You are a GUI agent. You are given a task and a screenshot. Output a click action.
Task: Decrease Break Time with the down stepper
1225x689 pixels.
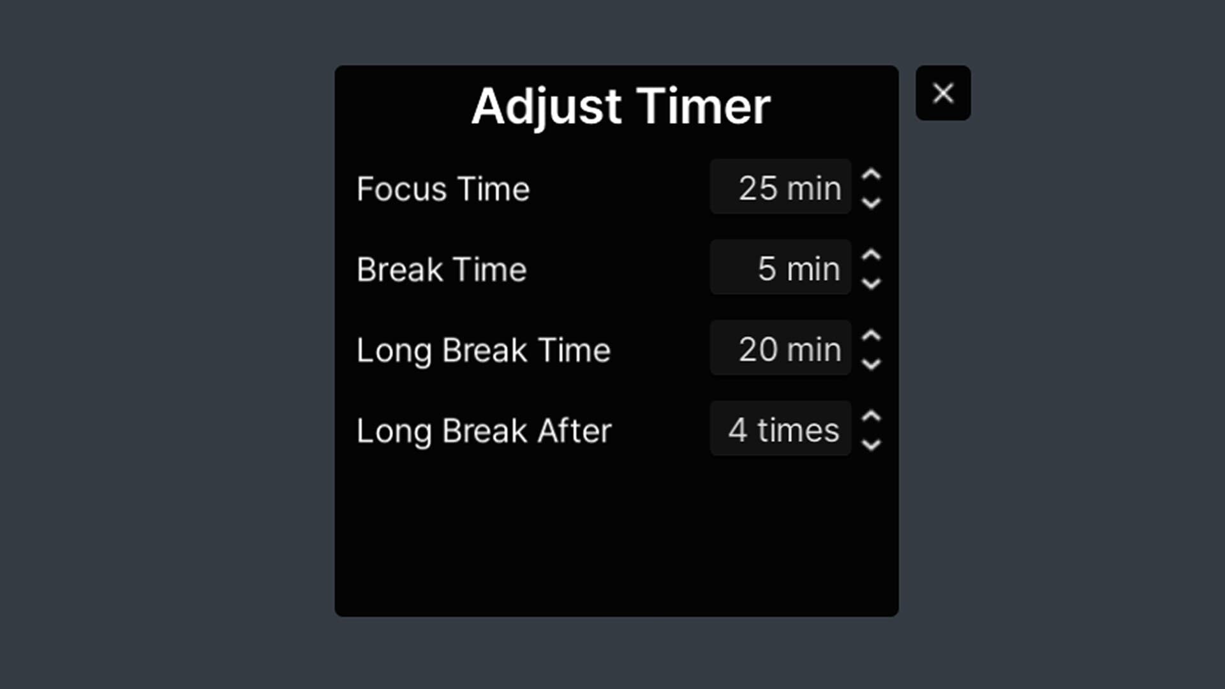872,282
